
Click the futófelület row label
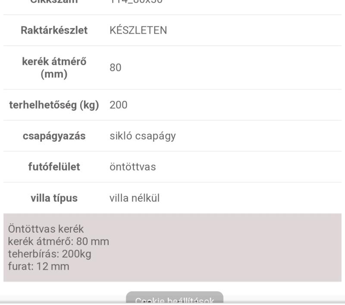54,167
